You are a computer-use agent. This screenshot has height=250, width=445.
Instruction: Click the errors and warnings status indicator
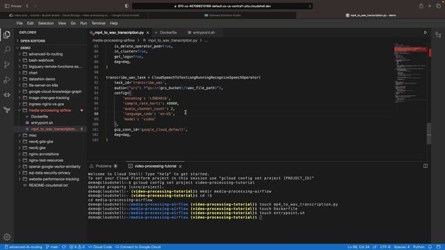pyautogui.click(x=77, y=247)
